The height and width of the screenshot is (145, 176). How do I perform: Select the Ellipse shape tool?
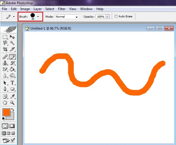point(12,89)
